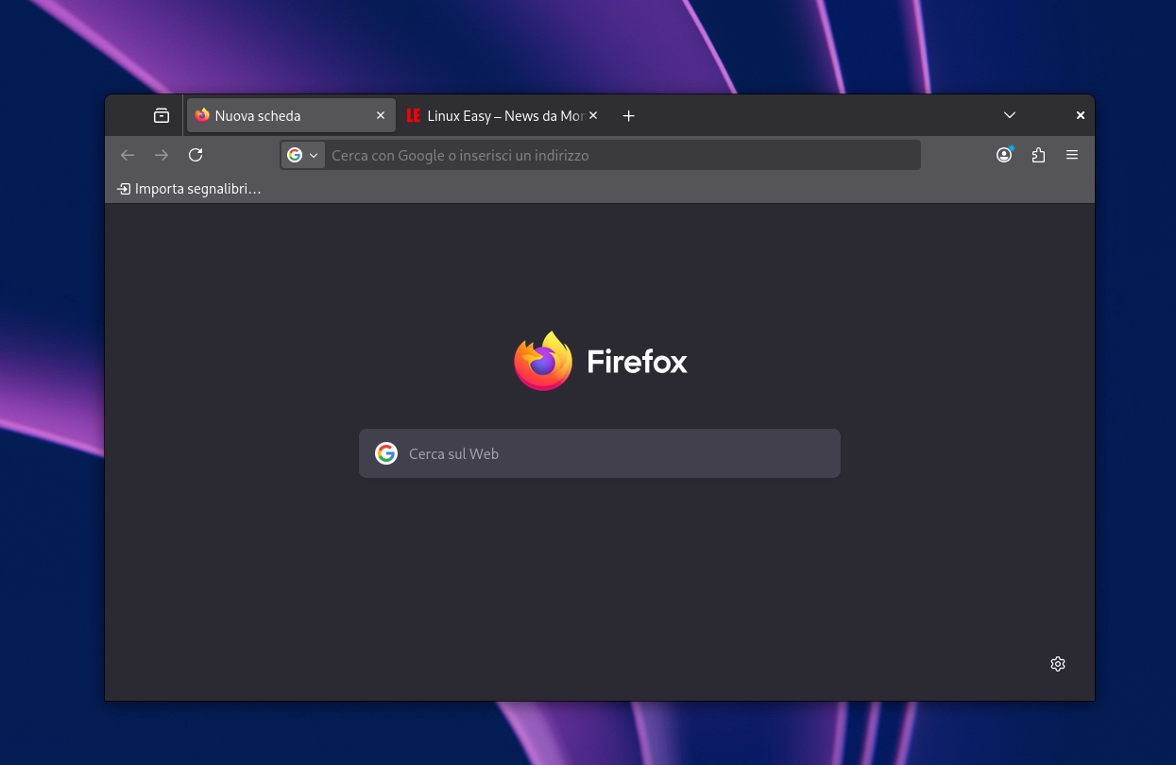
Task: Reload the current page
Action: click(196, 155)
